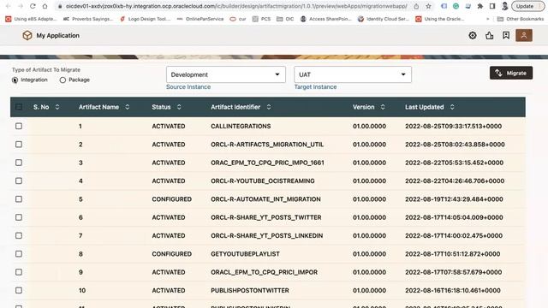Click the browser reload icon
This screenshot has width=548, height=308.
click(x=33, y=6)
